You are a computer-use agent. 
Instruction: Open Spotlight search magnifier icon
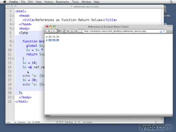(x=171, y=2)
